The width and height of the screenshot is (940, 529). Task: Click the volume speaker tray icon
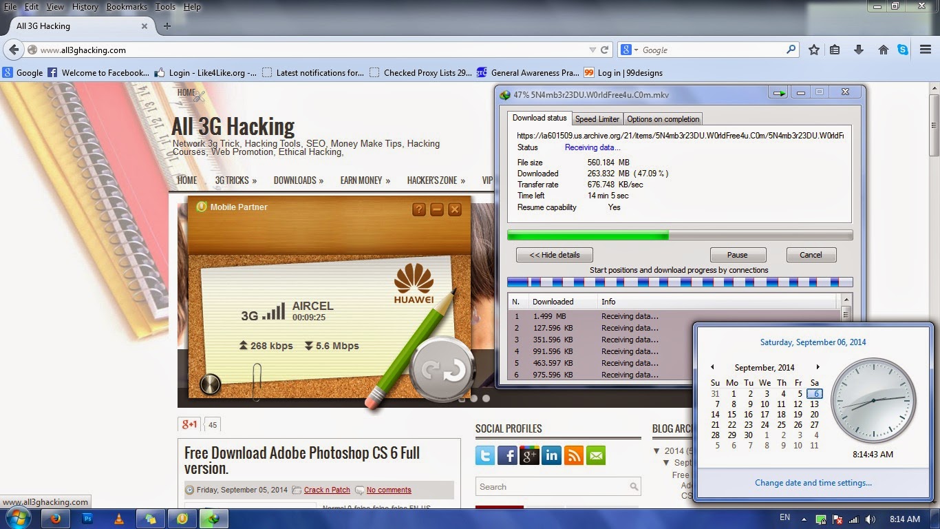click(x=870, y=519)
